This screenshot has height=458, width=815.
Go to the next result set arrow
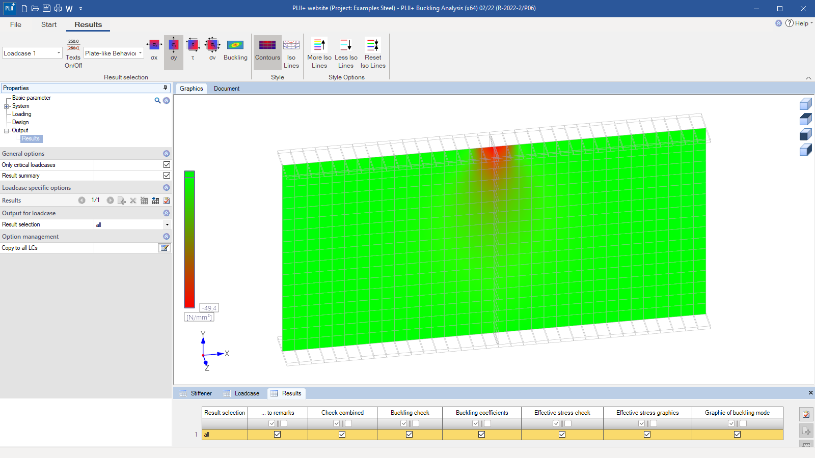[x=110, y=201]
